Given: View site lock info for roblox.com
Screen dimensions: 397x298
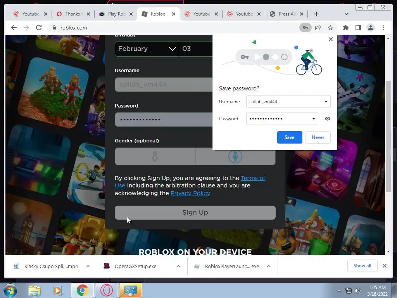Looking at the screenshot, I should [54, 28].
